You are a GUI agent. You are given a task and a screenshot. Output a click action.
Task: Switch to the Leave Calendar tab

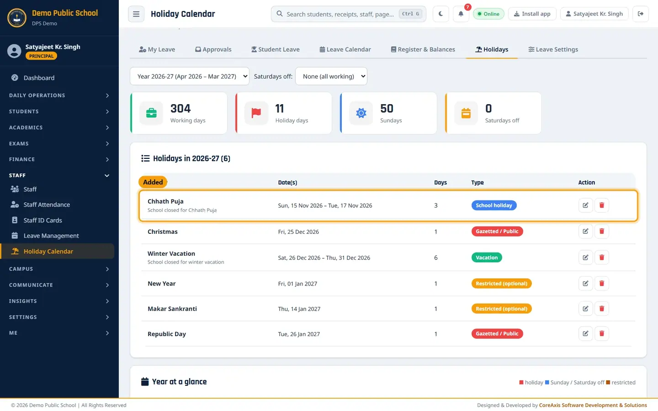(345, 49)
